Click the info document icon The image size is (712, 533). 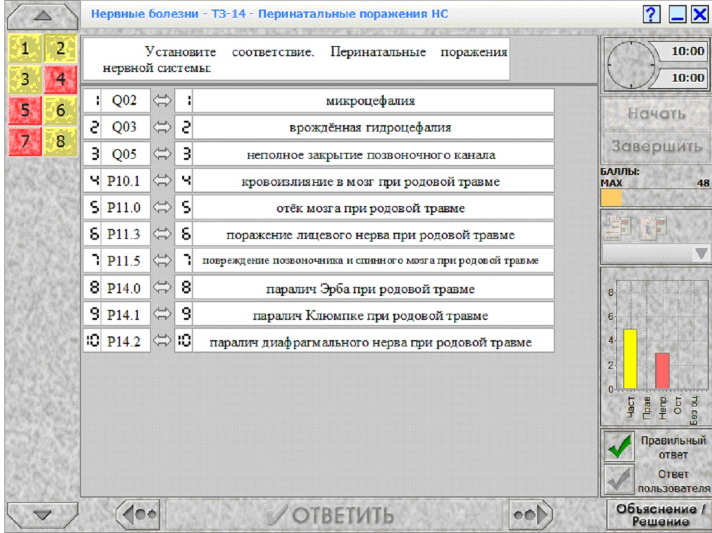point(653,226)
